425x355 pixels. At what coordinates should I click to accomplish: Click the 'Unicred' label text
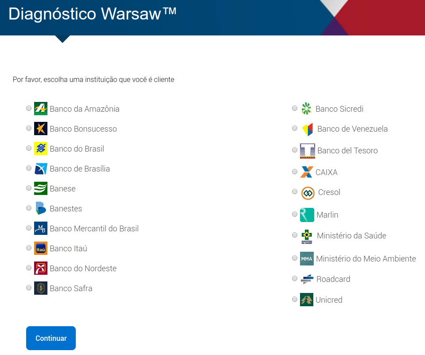(329, 300)
